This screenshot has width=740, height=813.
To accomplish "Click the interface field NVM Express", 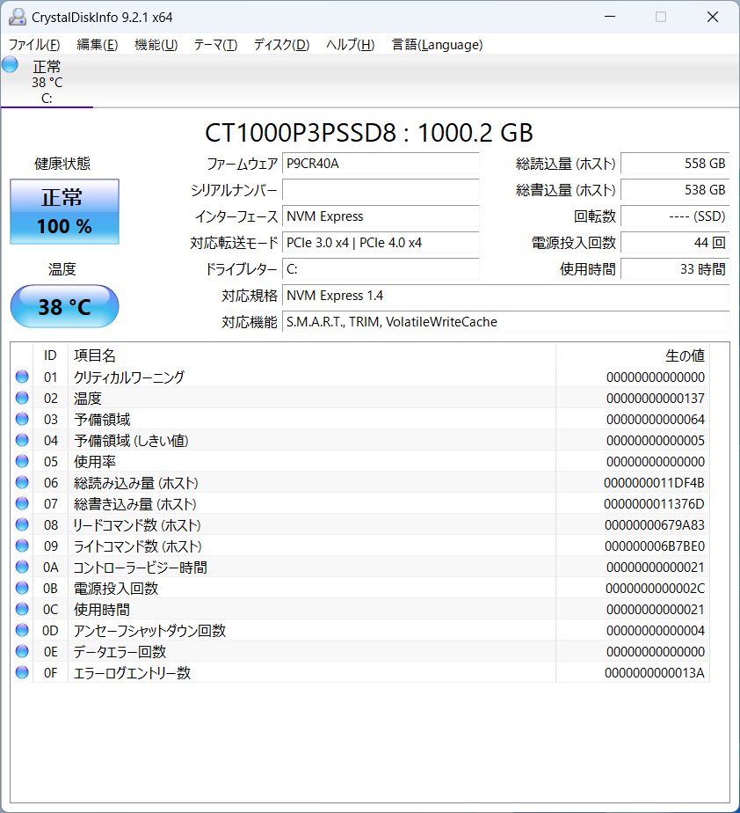I will (x=381, y=216).
